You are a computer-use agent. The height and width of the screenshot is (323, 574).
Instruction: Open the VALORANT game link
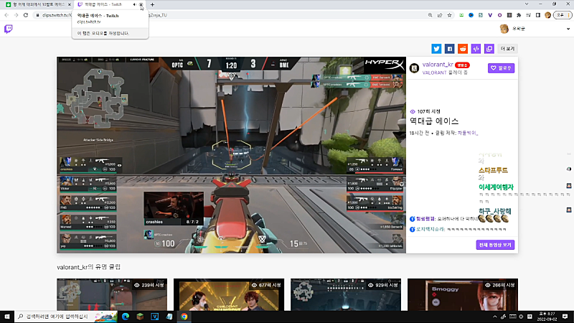[x=434, y=73]
